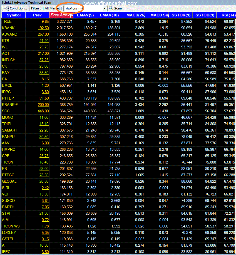Select the LOXLEY symbol
236x255 pixels.
point(9,232)
